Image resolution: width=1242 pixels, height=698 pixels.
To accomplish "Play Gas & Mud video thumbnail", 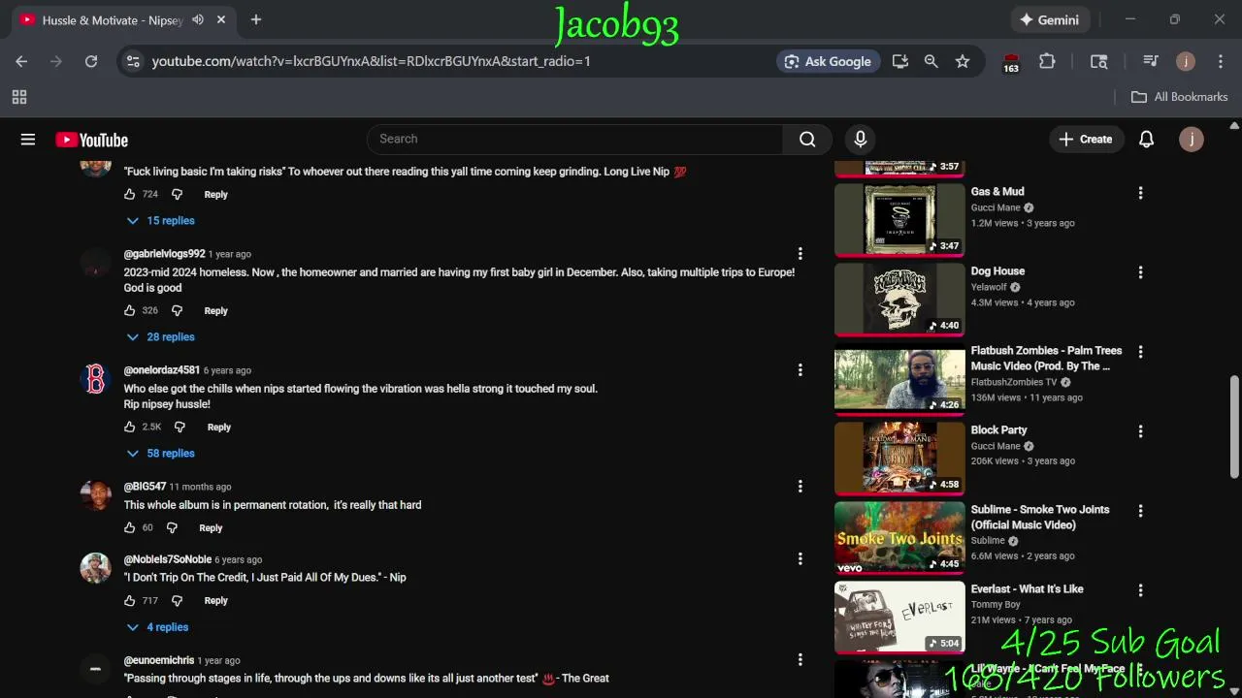I will [x=899, y=219].
